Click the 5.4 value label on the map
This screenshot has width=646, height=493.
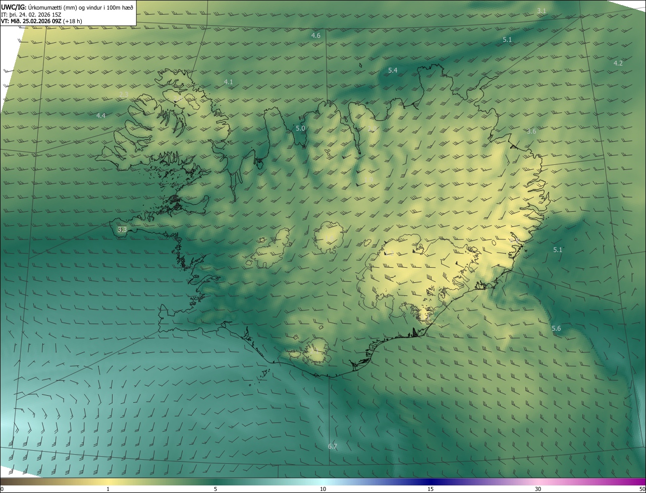point(393,70)
